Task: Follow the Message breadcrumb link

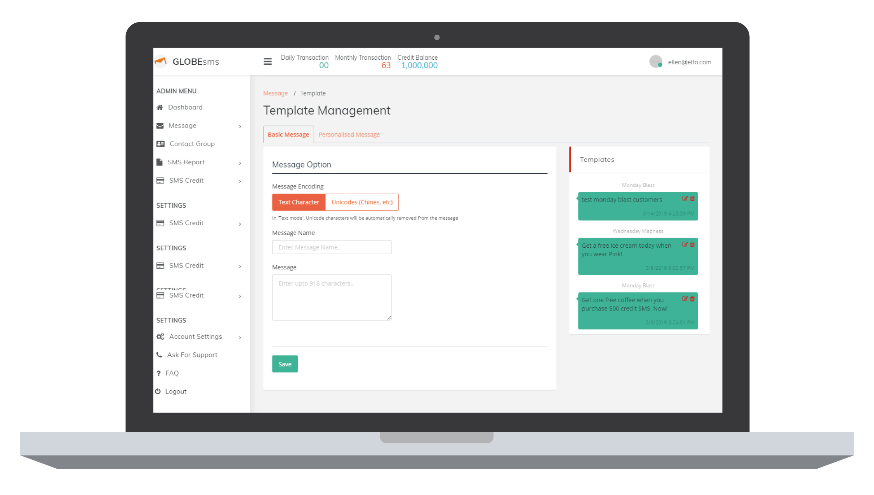Action: pyautogui.click(x=275, y=93)
